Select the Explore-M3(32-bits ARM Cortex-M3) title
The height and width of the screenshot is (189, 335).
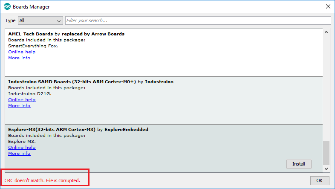tap(52, 130)
